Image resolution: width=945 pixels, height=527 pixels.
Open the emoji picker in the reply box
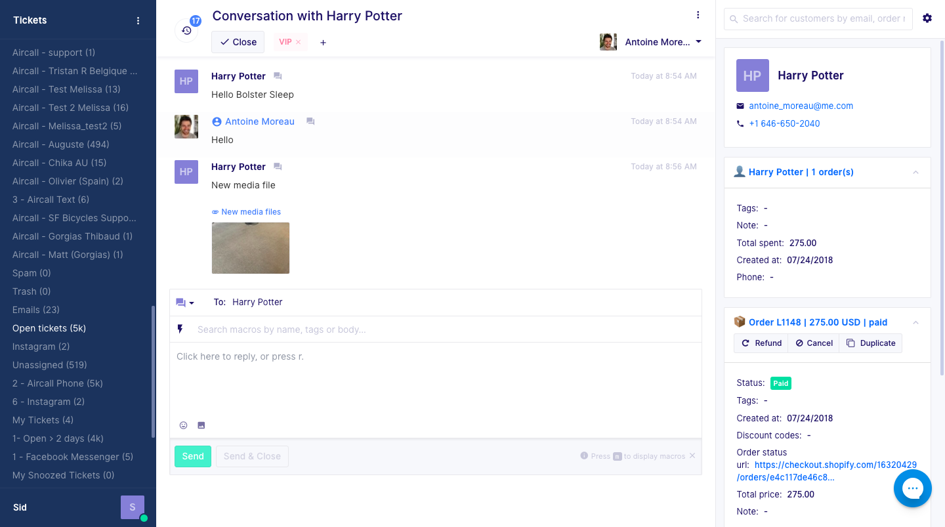(x=183, y=425)
